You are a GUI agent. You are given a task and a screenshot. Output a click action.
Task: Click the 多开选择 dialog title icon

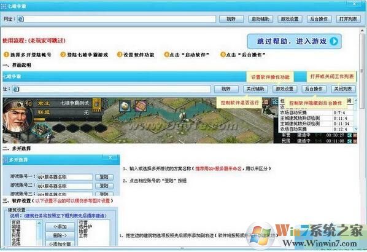(6, 160)
